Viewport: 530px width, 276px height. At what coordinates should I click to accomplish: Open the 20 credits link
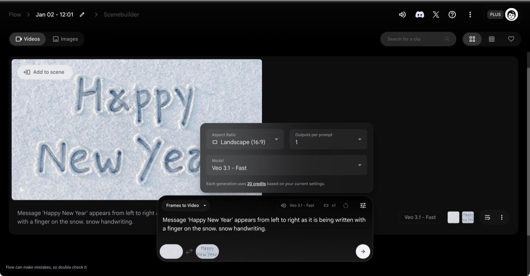click(x=256, y=184)
